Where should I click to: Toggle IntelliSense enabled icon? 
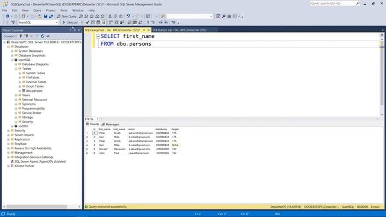click(x=104, y=22)
